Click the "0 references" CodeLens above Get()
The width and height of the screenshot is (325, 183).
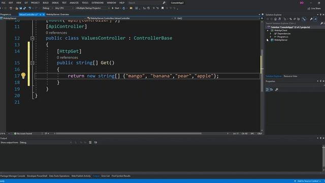pyautogui.click(x=68, y=57)
